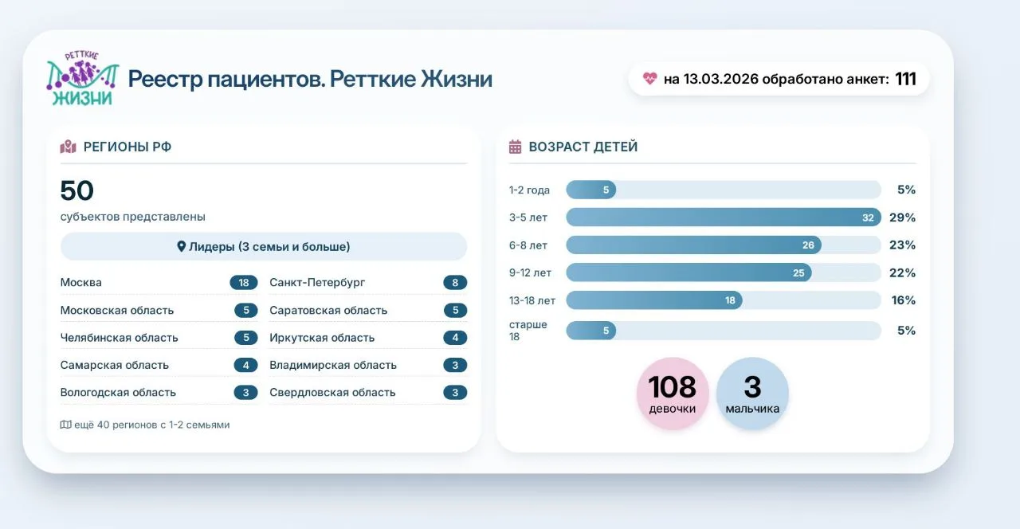Click the badge 4 next to Иркутская область
Viewport: 1020px width, 529px height.
click(x=455, y=338)
